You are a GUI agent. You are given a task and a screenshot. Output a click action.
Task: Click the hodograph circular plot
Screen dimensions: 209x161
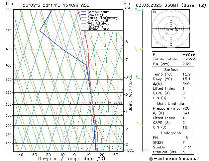[x=171, y=28]
